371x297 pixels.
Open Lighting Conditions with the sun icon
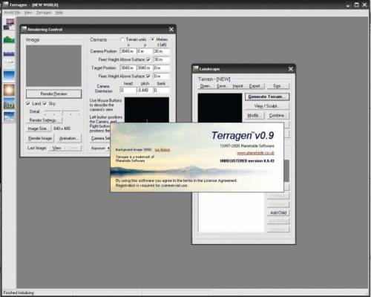[x=9, y=90]
